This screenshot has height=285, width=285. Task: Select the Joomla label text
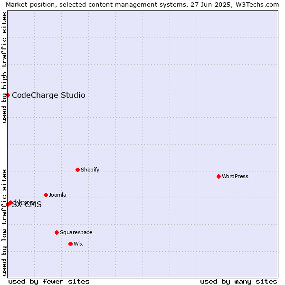(57, 195)
